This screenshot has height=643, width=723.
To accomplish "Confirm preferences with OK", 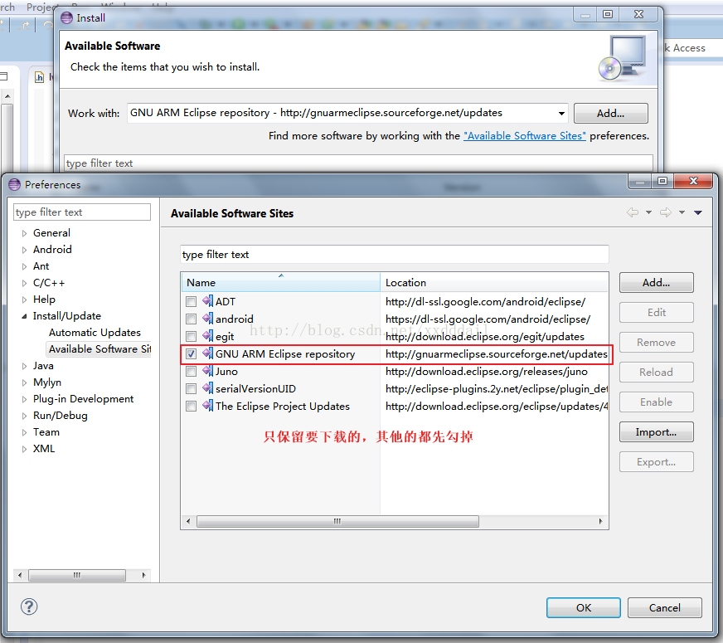I will 583,607.
